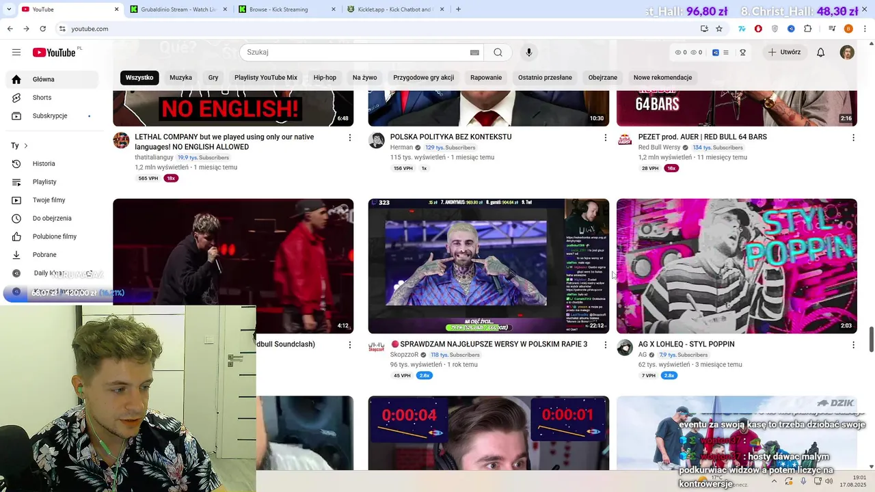Bookmark this page with star icon
Image resolution: width=875 pixels, height=492 pixels.
coord(719,29)
